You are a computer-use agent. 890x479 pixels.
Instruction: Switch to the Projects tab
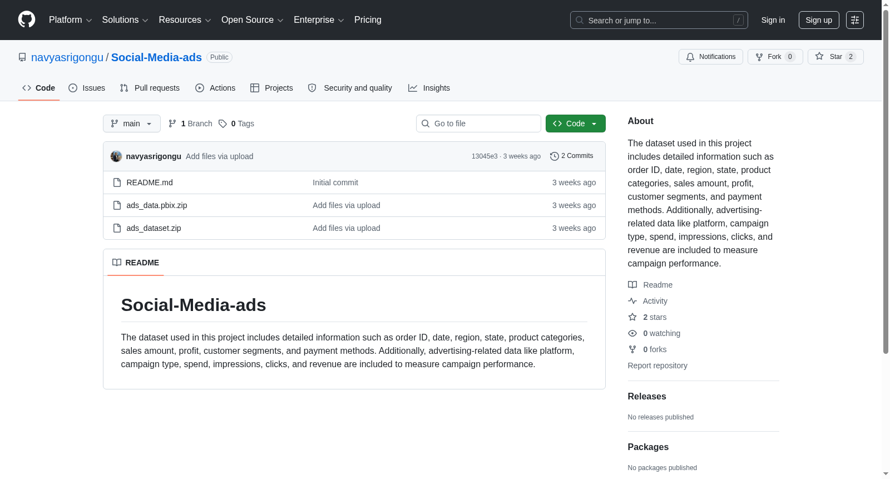point(271,88)
